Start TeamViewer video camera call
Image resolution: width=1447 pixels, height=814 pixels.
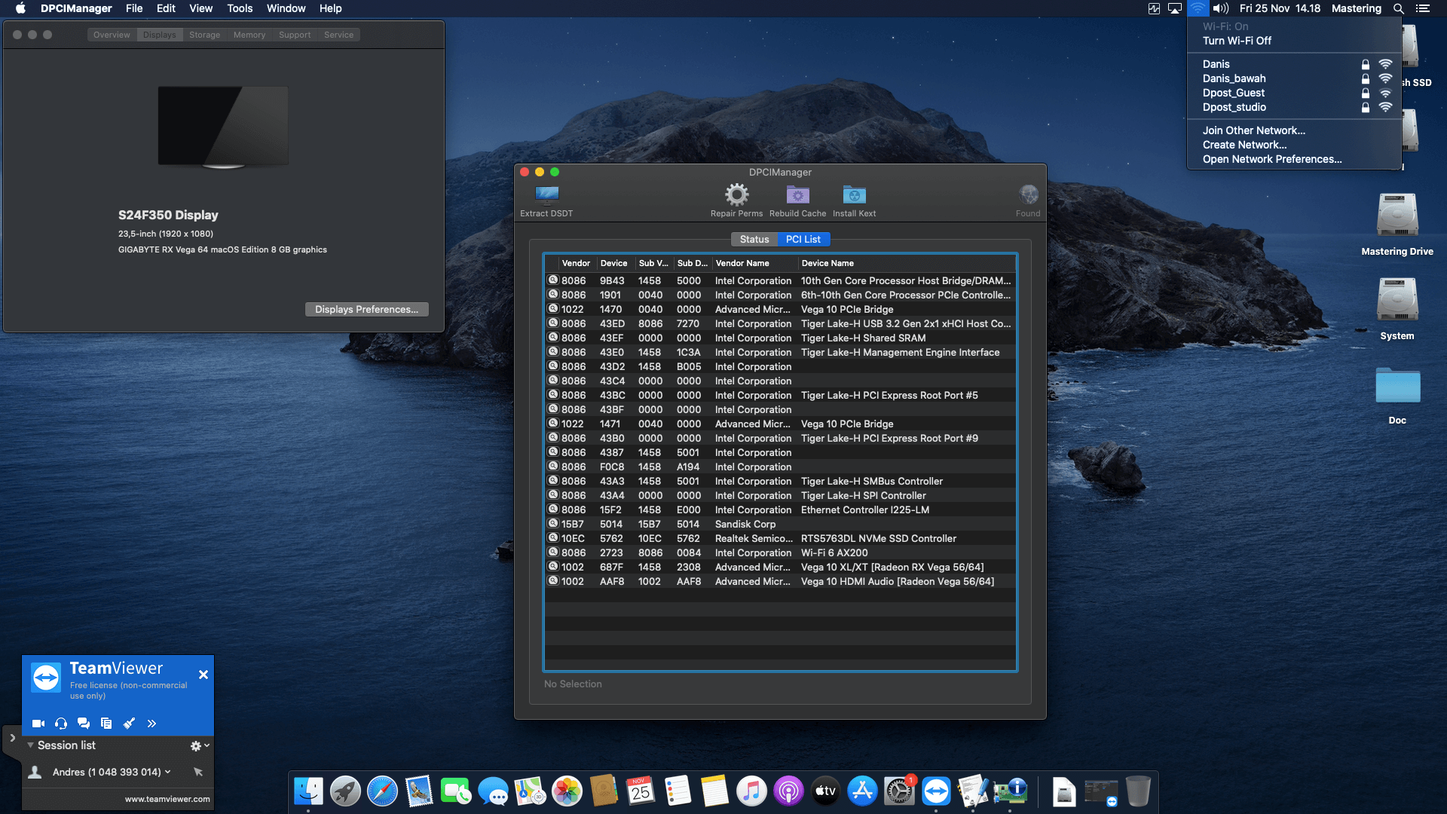coord(38,724)
